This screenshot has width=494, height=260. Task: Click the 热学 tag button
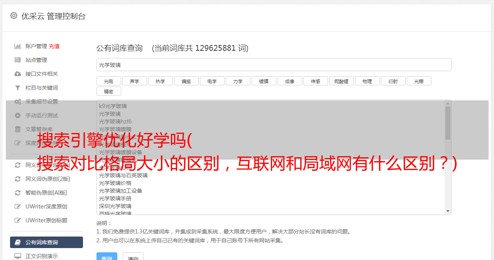[x=160, y=81]
